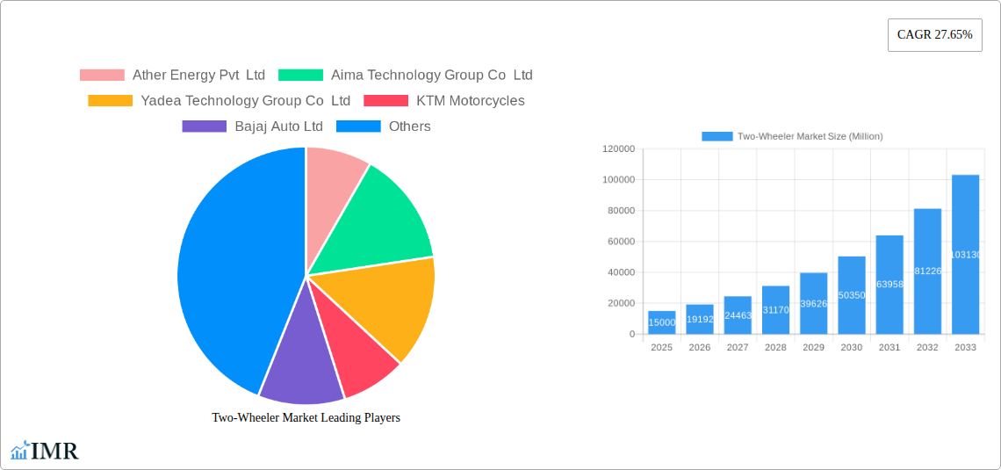Click the Two-Wheeler Market Leading Players caption
This screenshot has height=470, width=1001.
coord(306,417)
